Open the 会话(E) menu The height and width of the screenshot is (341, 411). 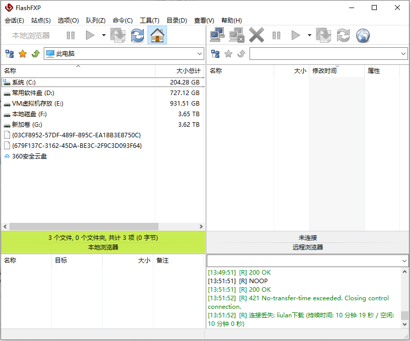point(14,21)
